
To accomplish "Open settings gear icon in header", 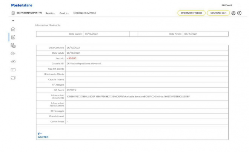I will pyautogui.click(x=234, y=13).
